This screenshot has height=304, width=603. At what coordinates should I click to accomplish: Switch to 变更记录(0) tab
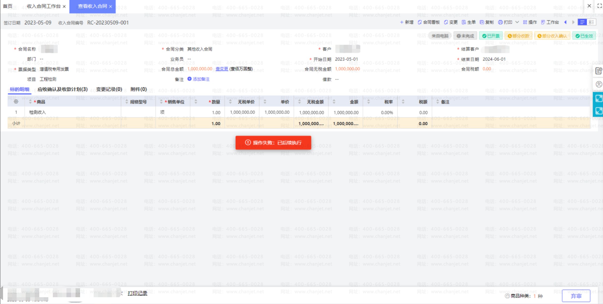109,89
